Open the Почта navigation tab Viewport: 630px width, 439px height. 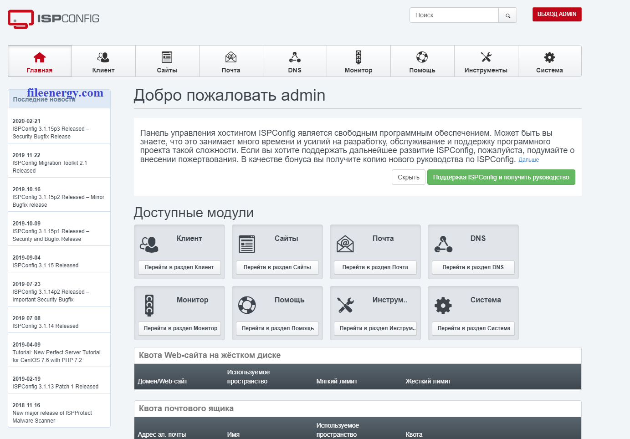point(231,61)
